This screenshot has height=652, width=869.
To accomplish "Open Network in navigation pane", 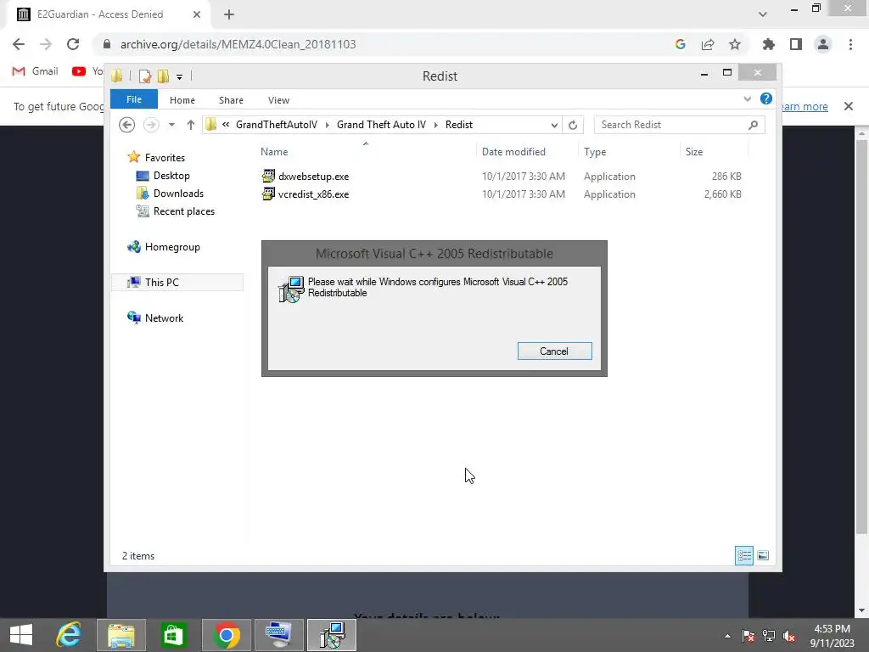I will 164,318.
